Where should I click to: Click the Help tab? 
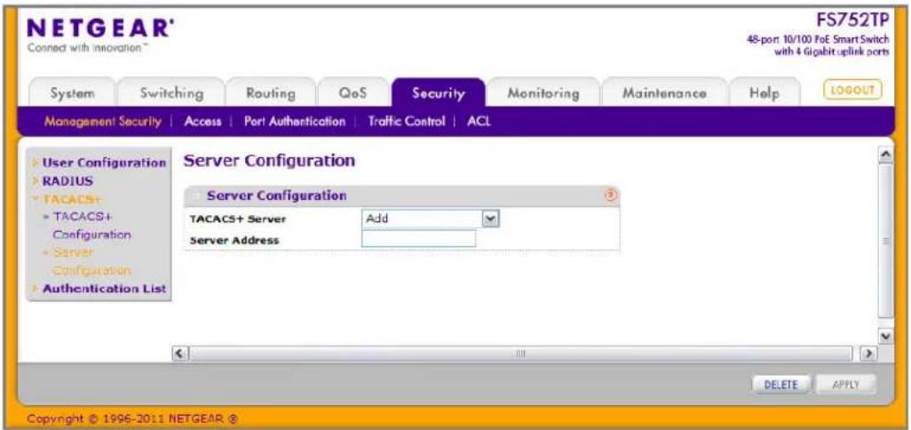764,93
